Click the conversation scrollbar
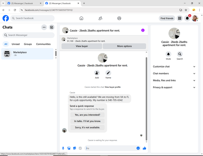Screen dimensions: 203x156 tap(146, 99)
